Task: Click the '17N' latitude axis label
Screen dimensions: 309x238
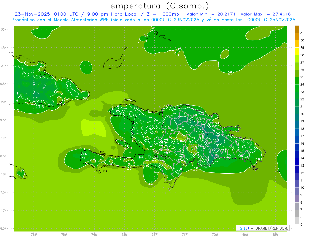Action: click(x=4, y=210)
